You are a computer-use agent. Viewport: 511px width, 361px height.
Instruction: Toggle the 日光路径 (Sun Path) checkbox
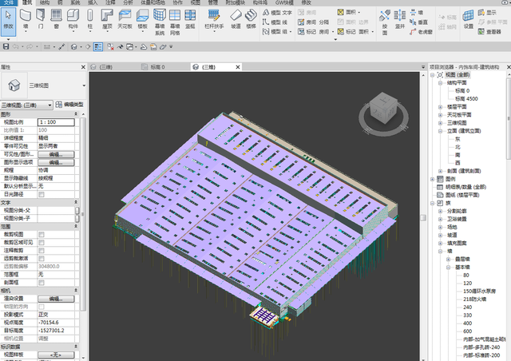tap(42, 194)
